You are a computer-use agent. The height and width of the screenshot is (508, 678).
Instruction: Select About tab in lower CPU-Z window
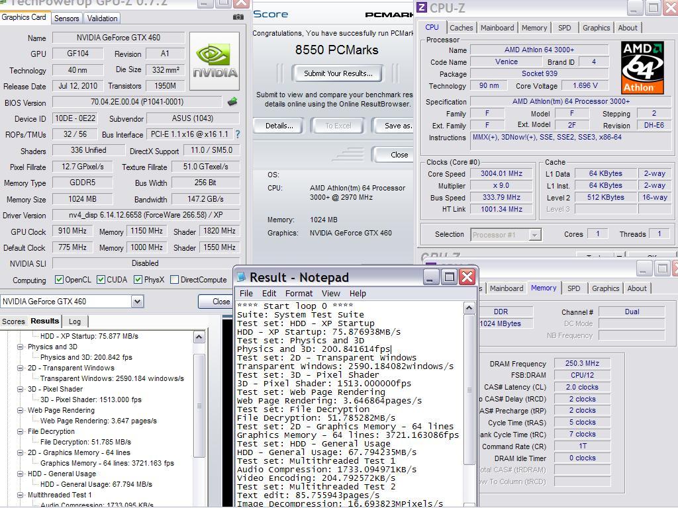click(x=637, y=288)
